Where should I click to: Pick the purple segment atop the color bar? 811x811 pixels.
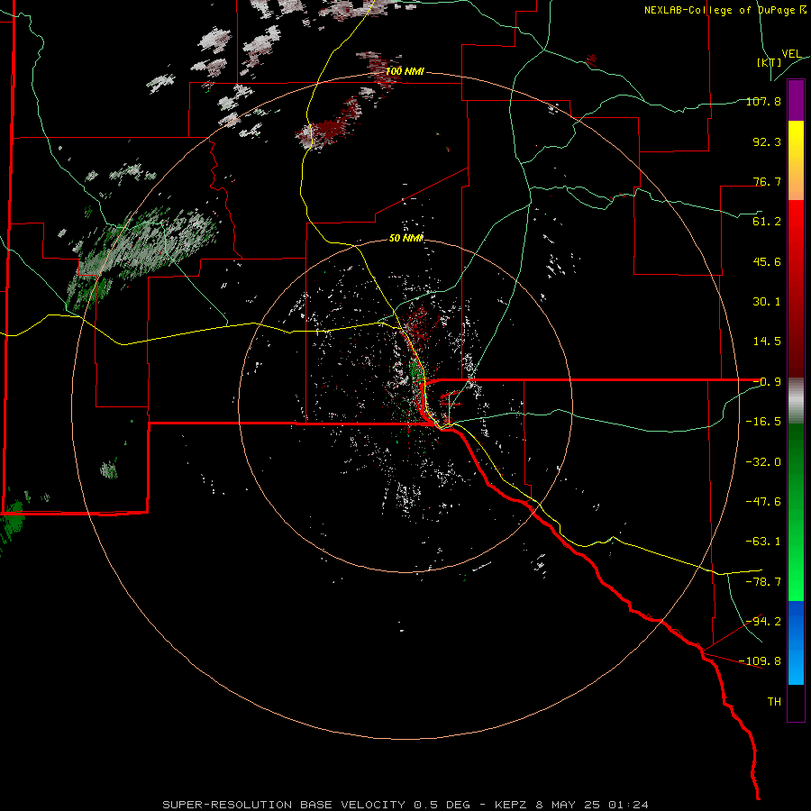pos(796,100)
